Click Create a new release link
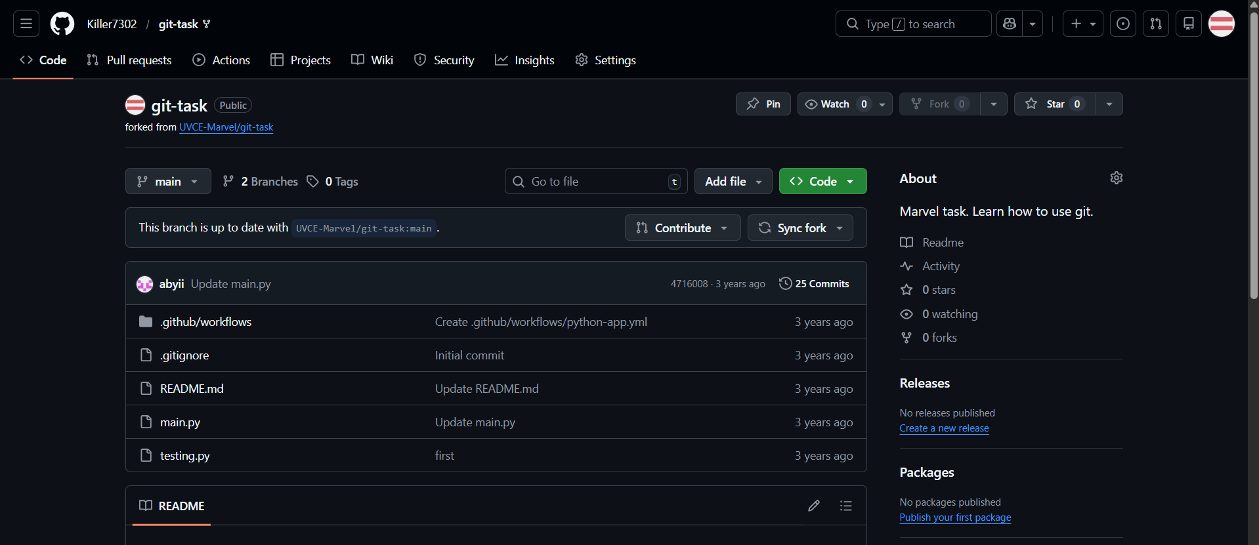 click(944, 428)
